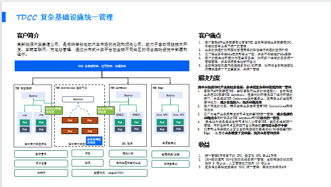The width and height of the screenshot is (331, 187).
Task: Click the blue accent bar beside the title
Action: click(4, 17)
